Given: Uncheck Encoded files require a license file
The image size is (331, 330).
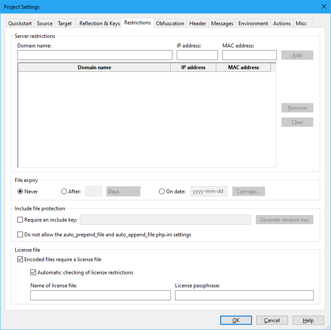Looking at the screenshot, I should coord(20,259).
